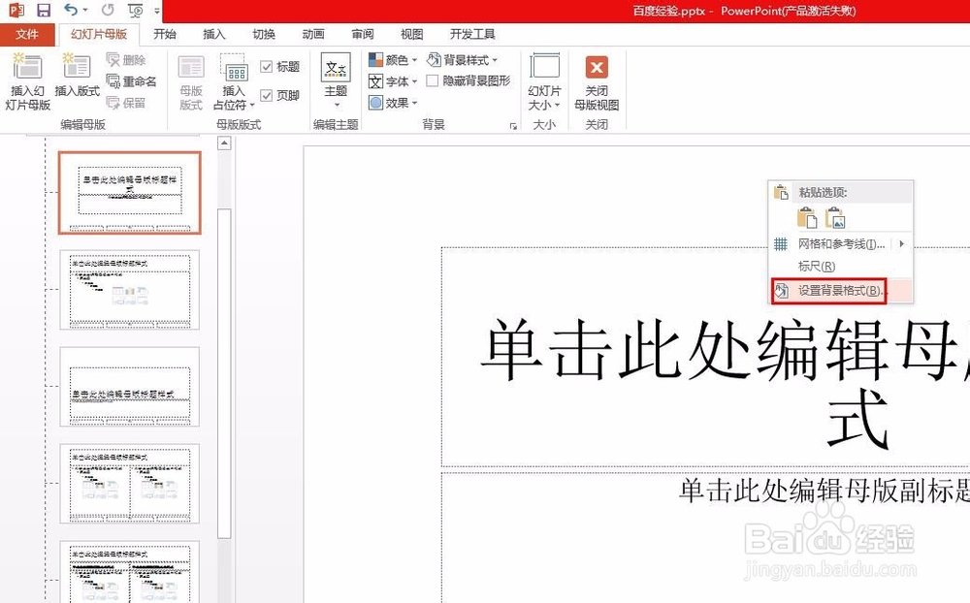Check the 标题 (Title) checkbox
Viewport: 970px width, 603px height.
[269, 66]
